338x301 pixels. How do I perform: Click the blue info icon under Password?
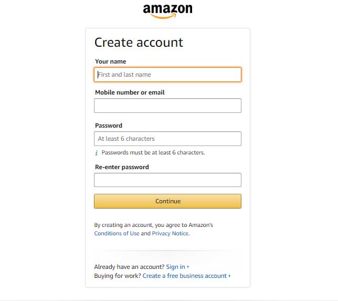(x=97, y=153)
